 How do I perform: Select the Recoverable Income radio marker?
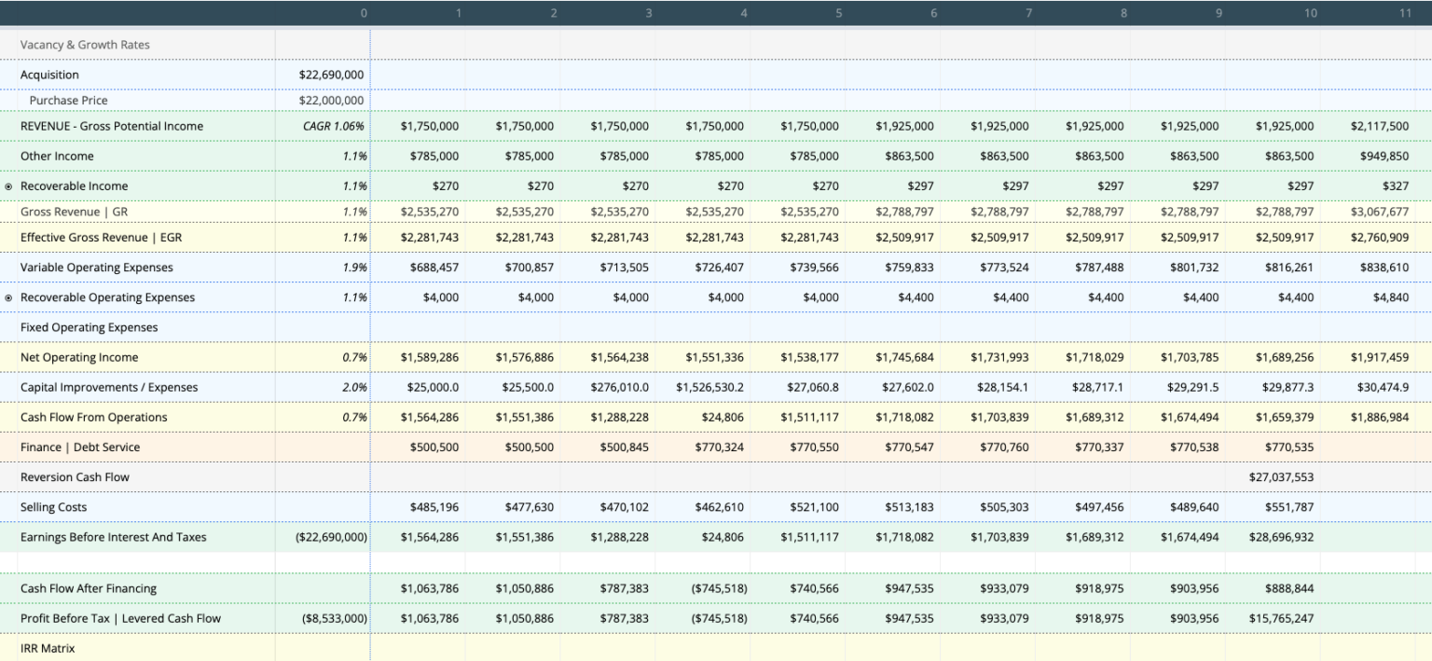click(x=8, y=186)
